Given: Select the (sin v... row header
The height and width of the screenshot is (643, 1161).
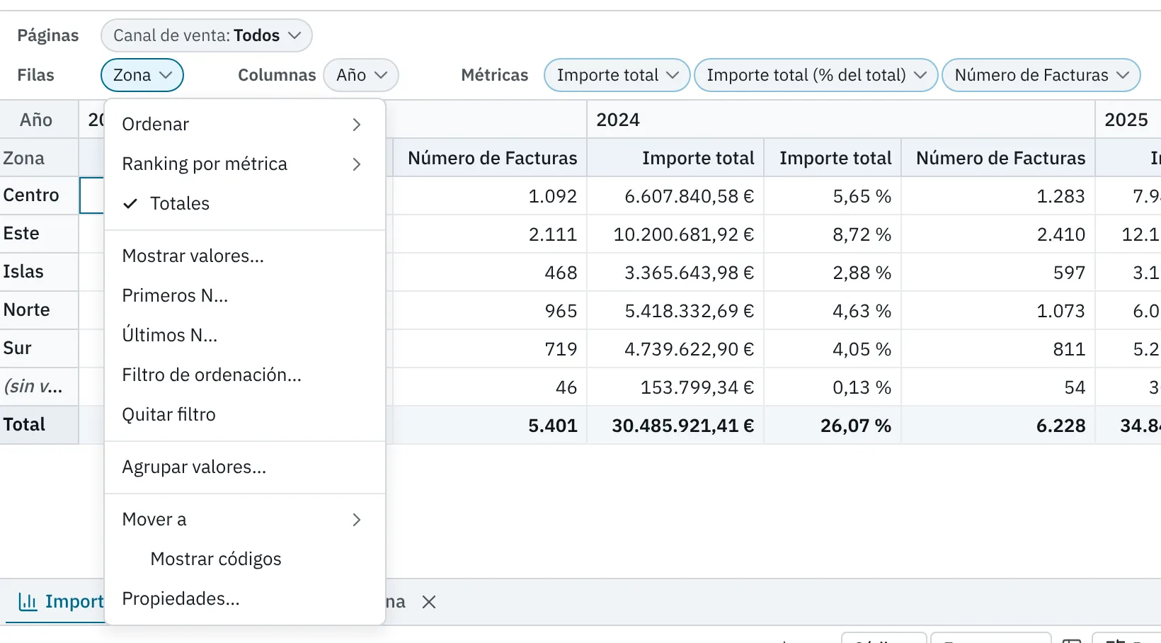Looking at the screenshot, I should click(x=39, y=387).
